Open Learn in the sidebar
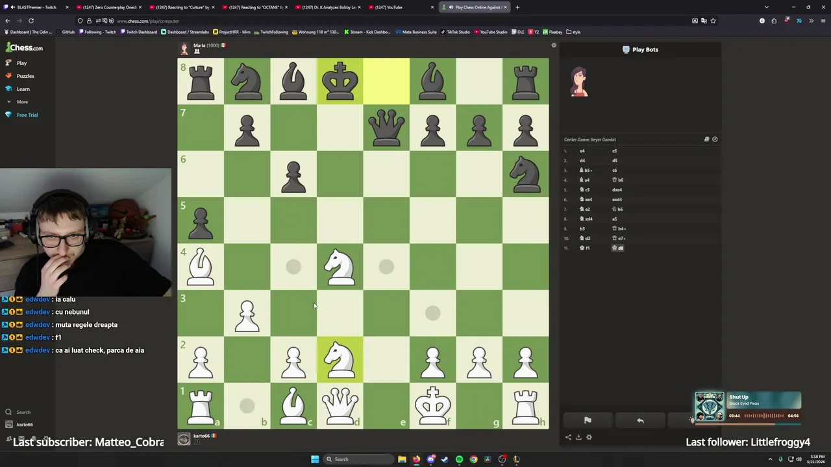The image size is (831, 467). point(18,89)
